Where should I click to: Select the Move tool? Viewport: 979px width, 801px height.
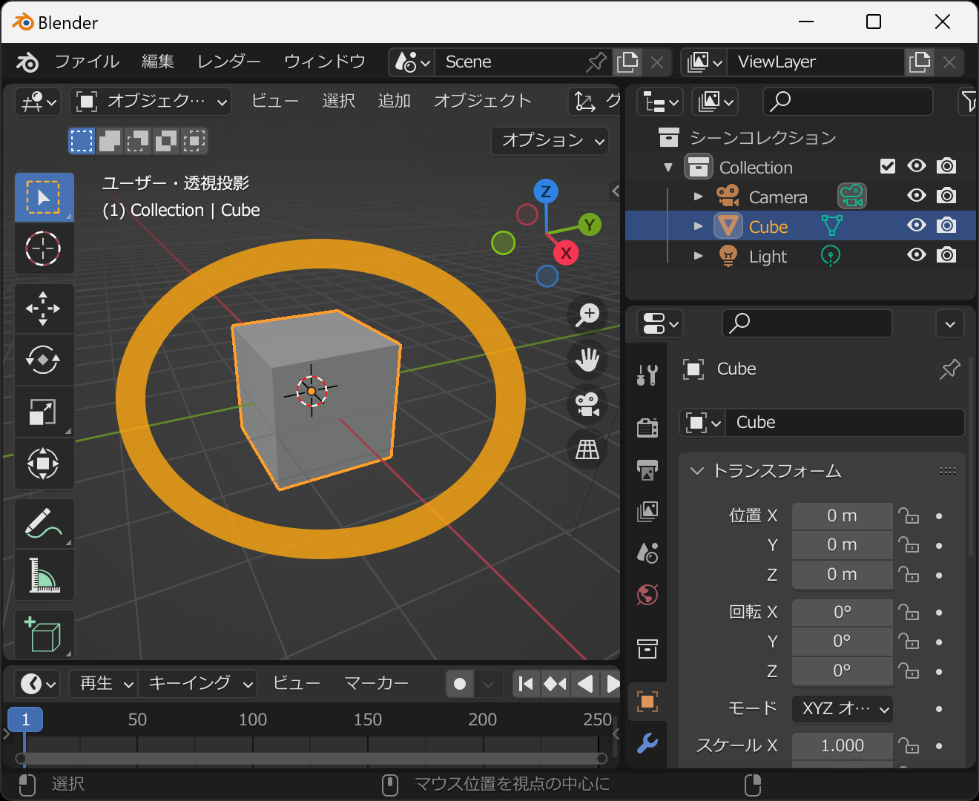44,309
